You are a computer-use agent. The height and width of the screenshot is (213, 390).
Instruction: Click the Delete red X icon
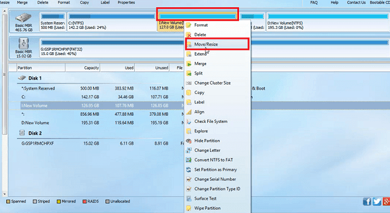[189, 34]
